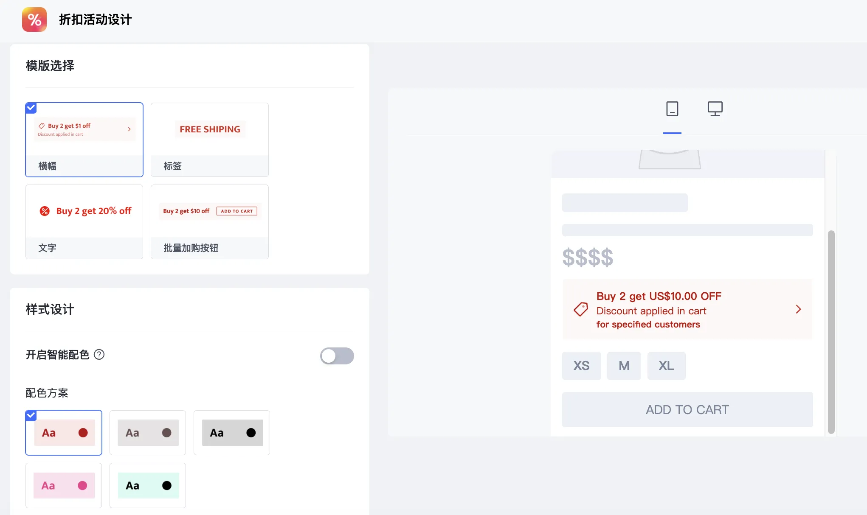
Task: Click the percent discount app logo
Action: (x=34, y=20)
